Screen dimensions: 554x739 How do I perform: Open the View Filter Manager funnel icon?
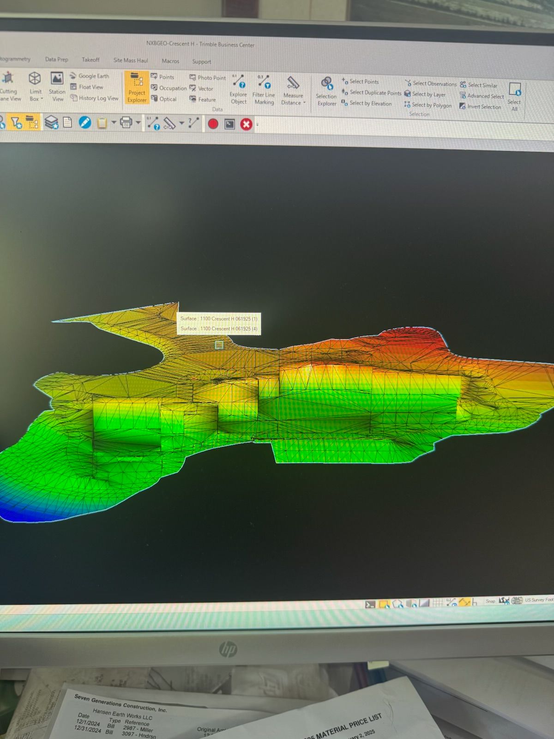pyautogui.click(x=16, y=122)
